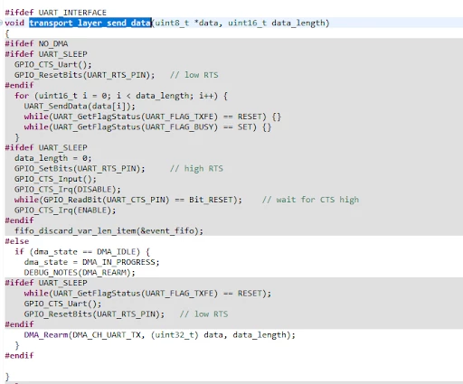Click the '#ifdef UART_INTERFACE' directive line
Screen dimensions: 463x384
(56, 13)
